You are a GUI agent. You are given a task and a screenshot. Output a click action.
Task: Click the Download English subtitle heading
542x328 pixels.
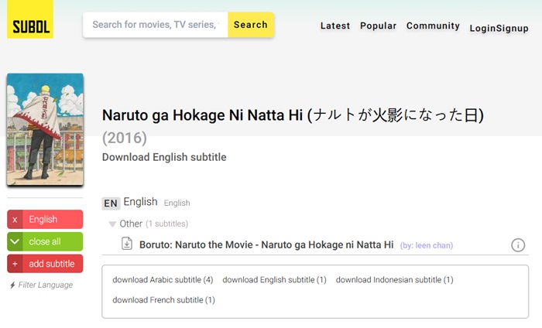[164, 157]
